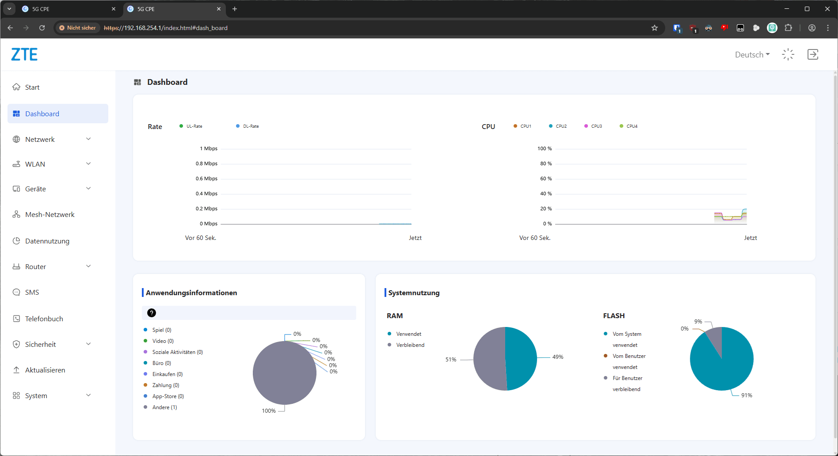The image size is (838, 456).
Task: Click the logout icon in header
Action: tap(813, 54)
